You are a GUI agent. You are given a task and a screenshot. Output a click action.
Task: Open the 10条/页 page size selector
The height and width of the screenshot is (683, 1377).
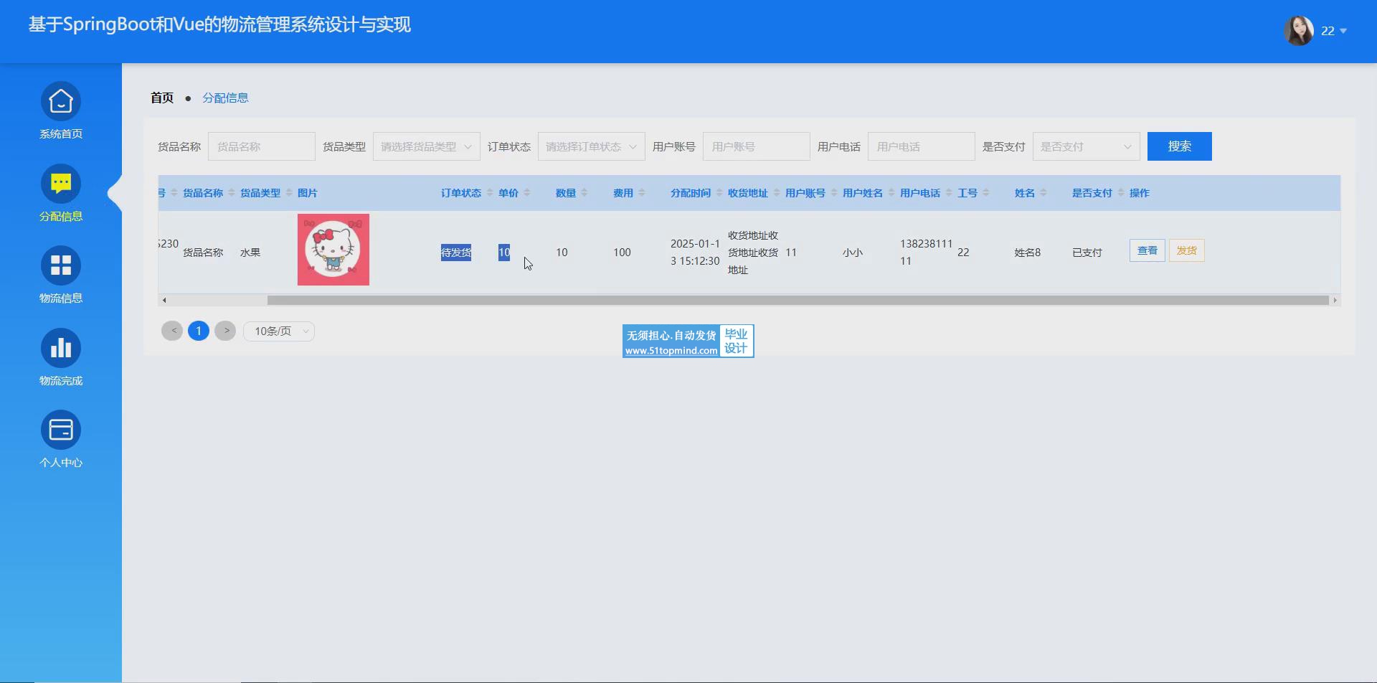[x=279, y=331]
